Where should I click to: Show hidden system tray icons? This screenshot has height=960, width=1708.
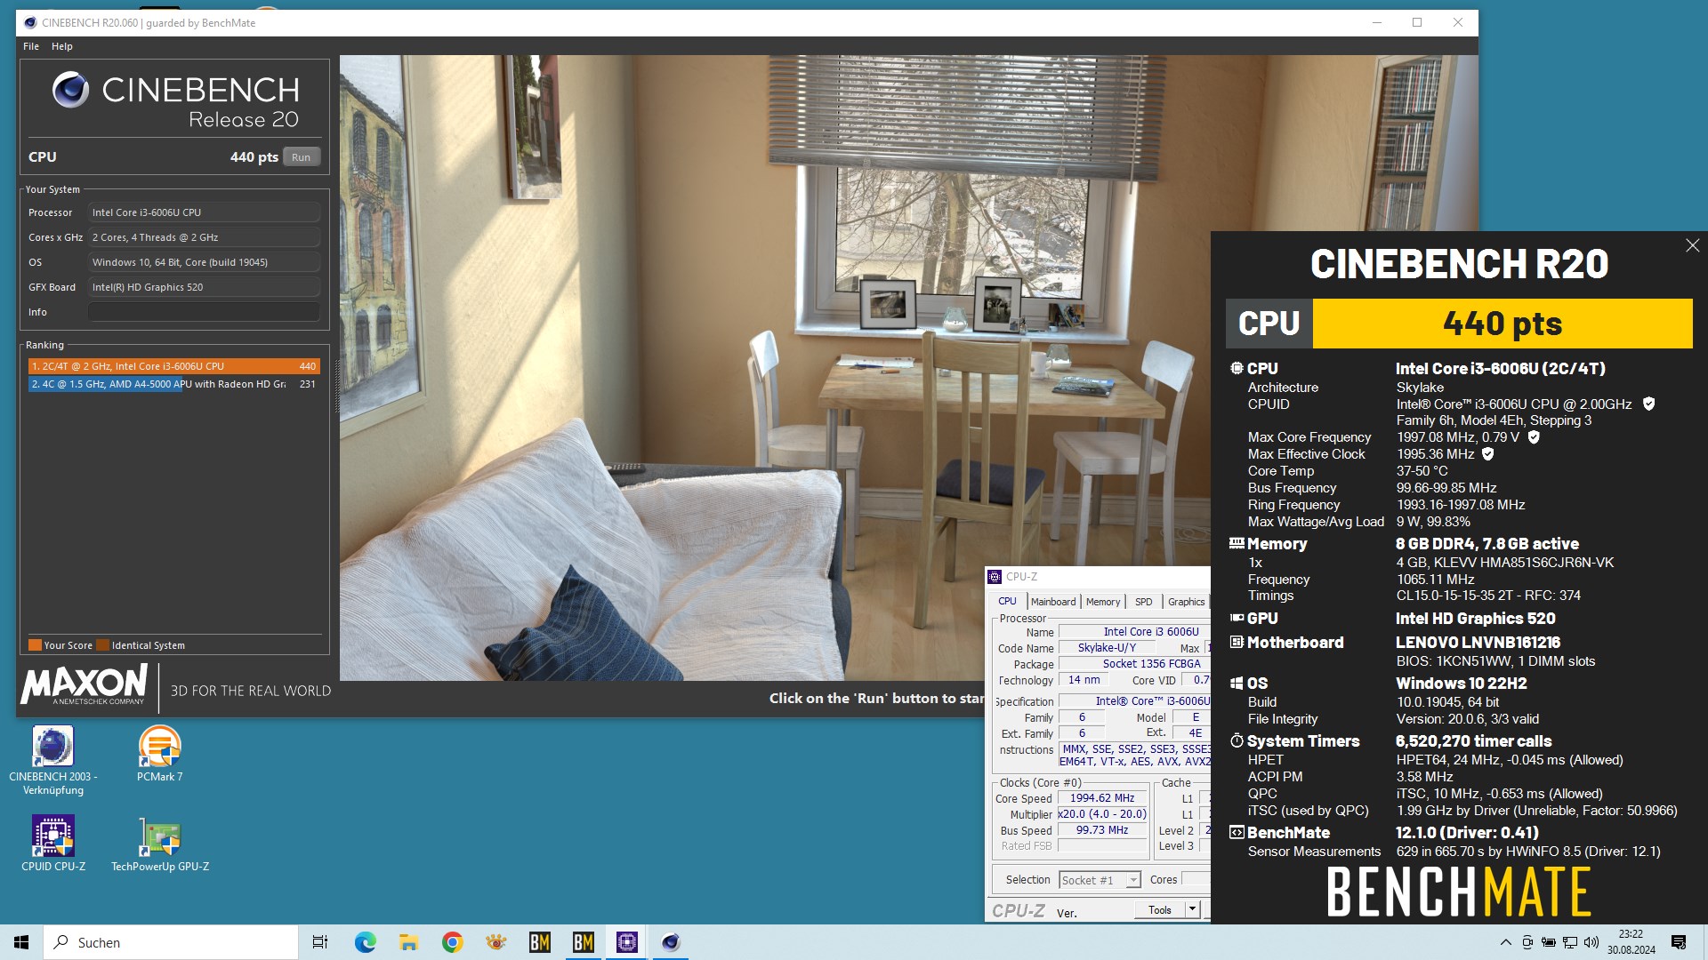(1505, 942)
